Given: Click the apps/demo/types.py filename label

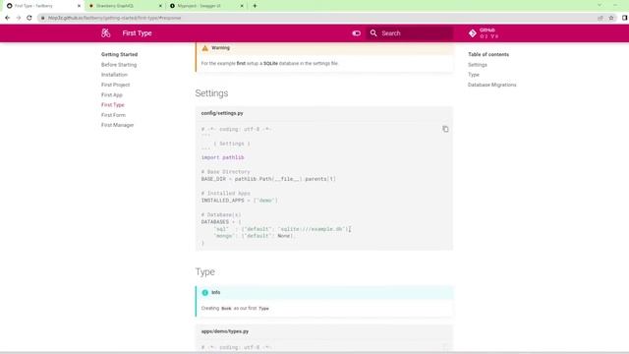Looking at the screenshot, I should point(225,331).
